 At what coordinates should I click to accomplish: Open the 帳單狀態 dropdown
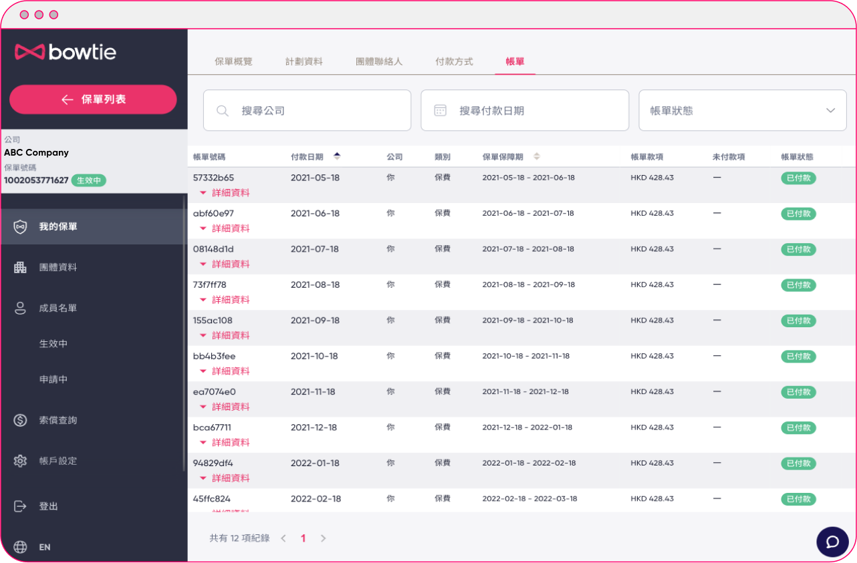coord(743,110)
